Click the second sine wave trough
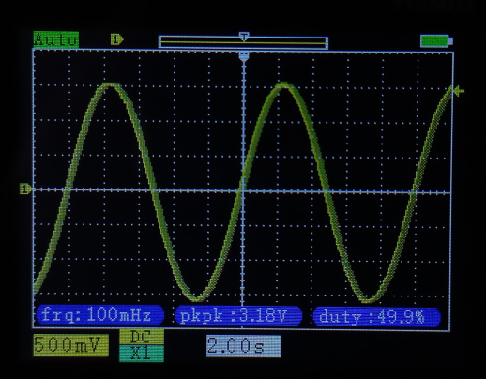The width and height of the screenshot is (486, 379). tap(369, 300)
